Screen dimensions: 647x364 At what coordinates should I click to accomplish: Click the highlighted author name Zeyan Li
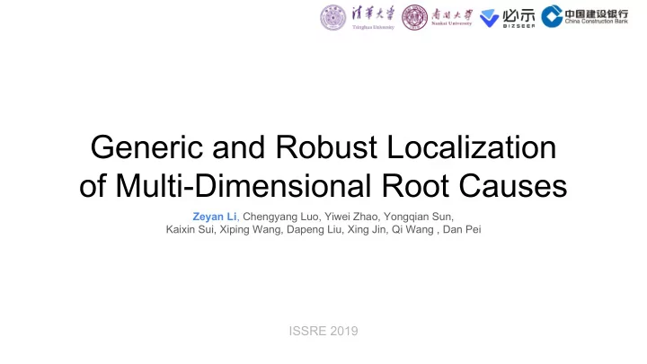pos(215,217)
